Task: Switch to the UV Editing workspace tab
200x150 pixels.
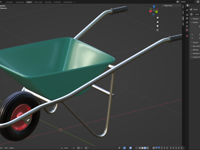Action: point(57,2)
